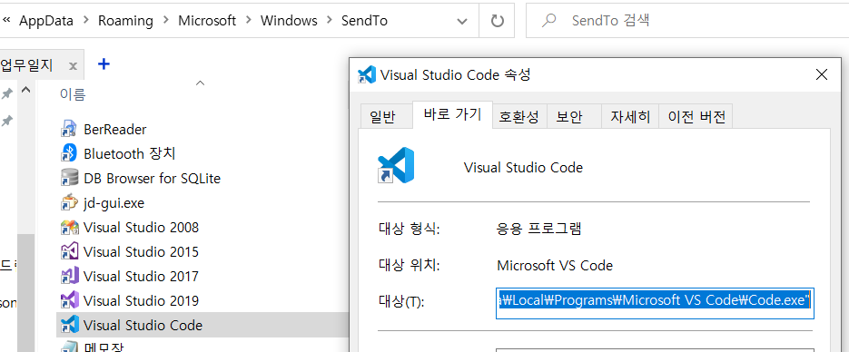Expand the chevron after Microsoft
The width and height of the screenshot is (849, 352).
(x=248, y=21)
